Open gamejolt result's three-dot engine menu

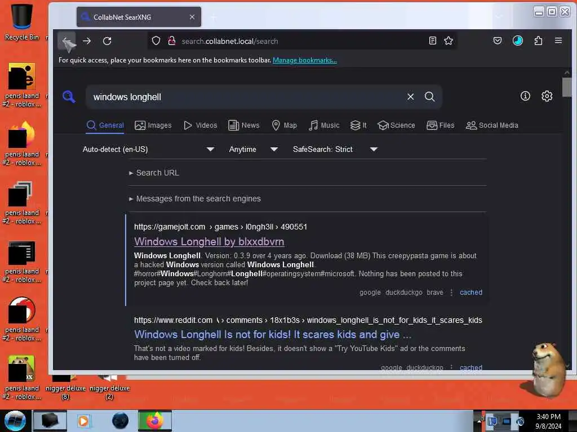click(451, 292)
